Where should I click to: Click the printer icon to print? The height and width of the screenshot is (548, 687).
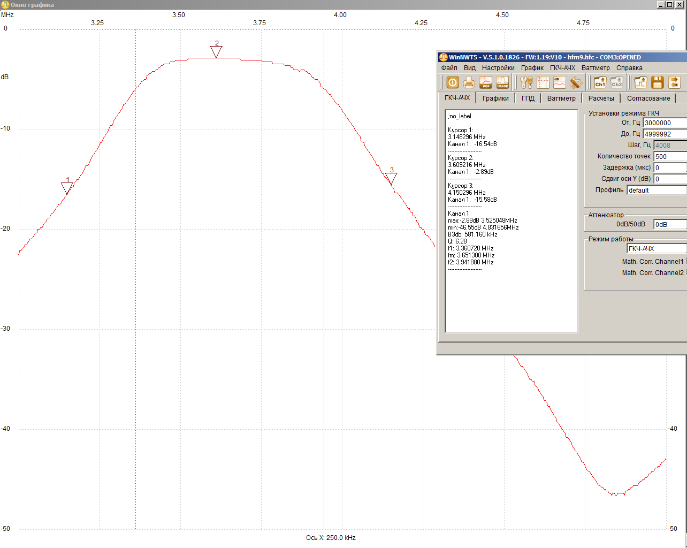coord(469,82)
